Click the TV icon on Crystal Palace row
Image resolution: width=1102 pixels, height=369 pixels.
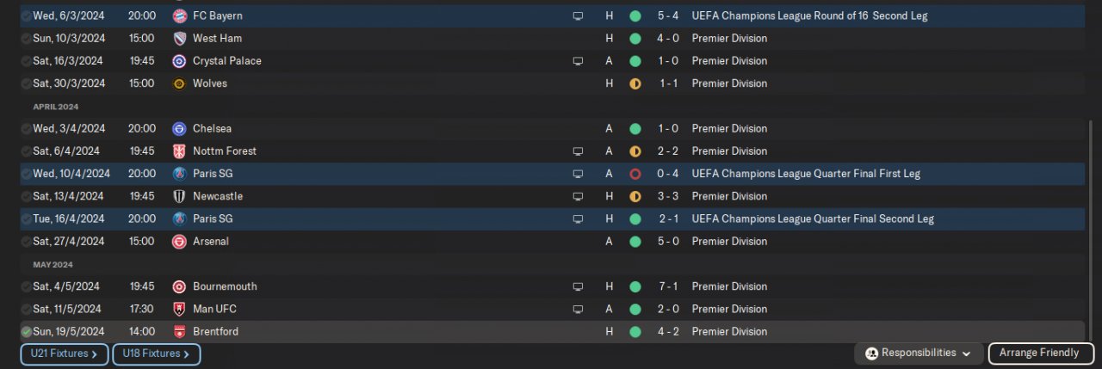point(578,61)
